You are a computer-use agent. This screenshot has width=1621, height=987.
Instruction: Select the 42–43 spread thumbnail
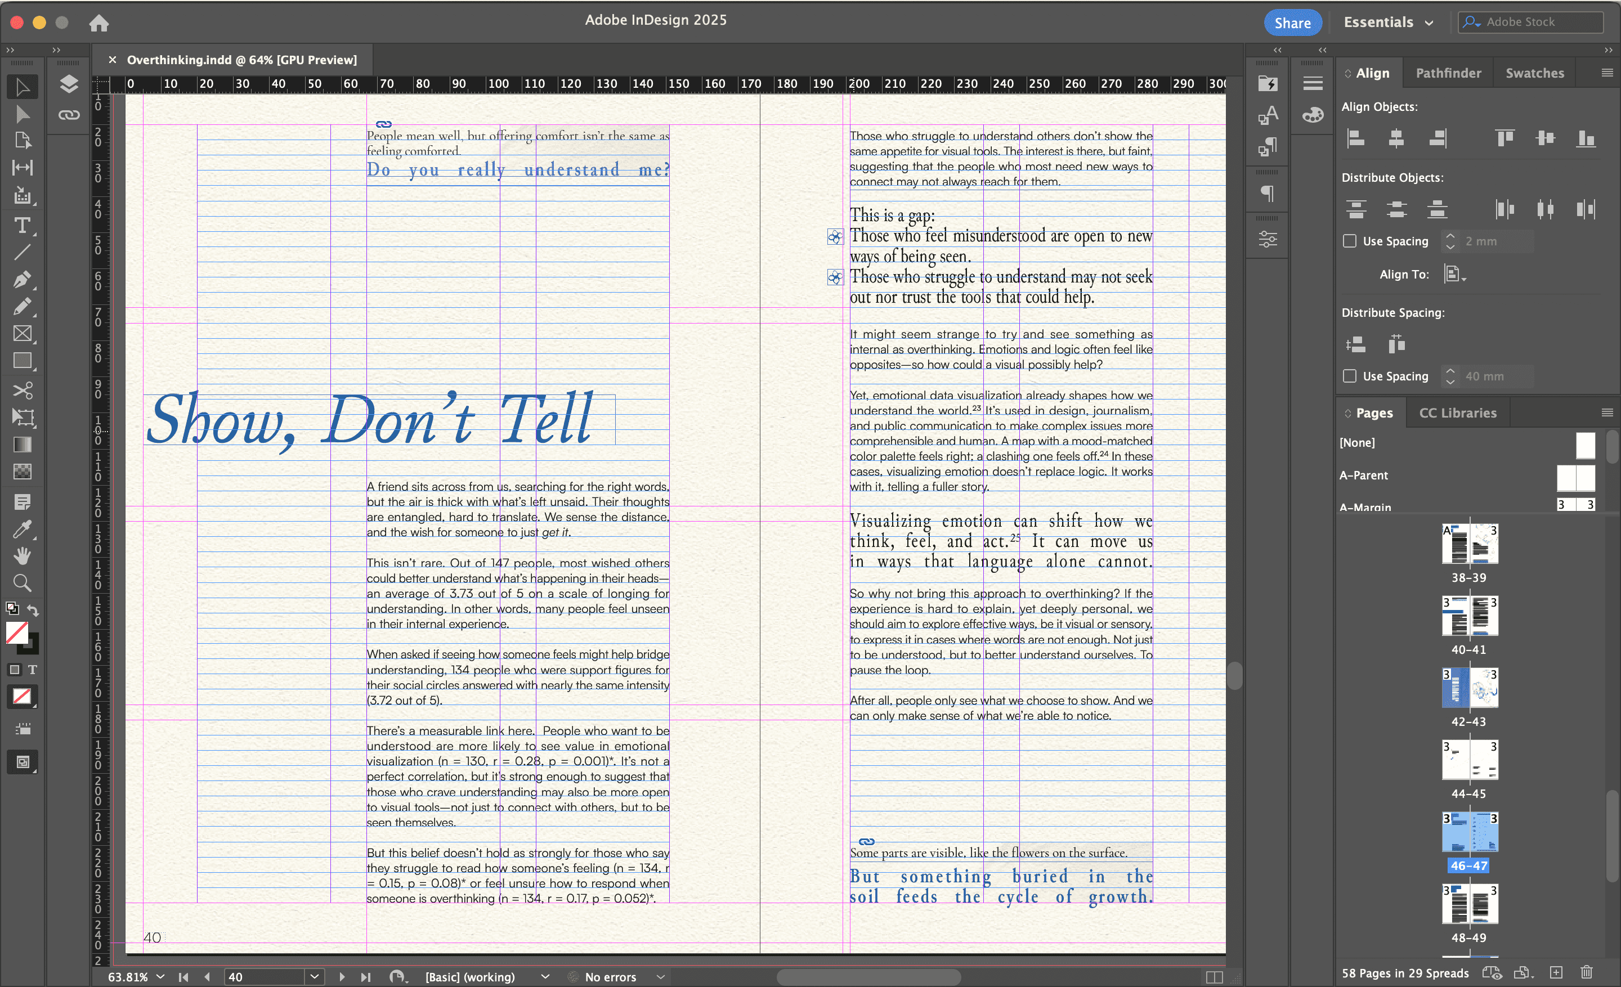click(x=1469, y=688)
